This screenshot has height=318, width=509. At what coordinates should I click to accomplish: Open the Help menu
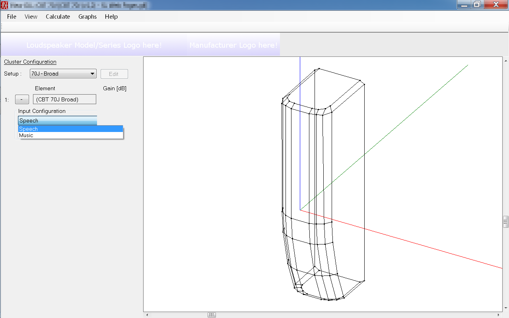[111, 17]
